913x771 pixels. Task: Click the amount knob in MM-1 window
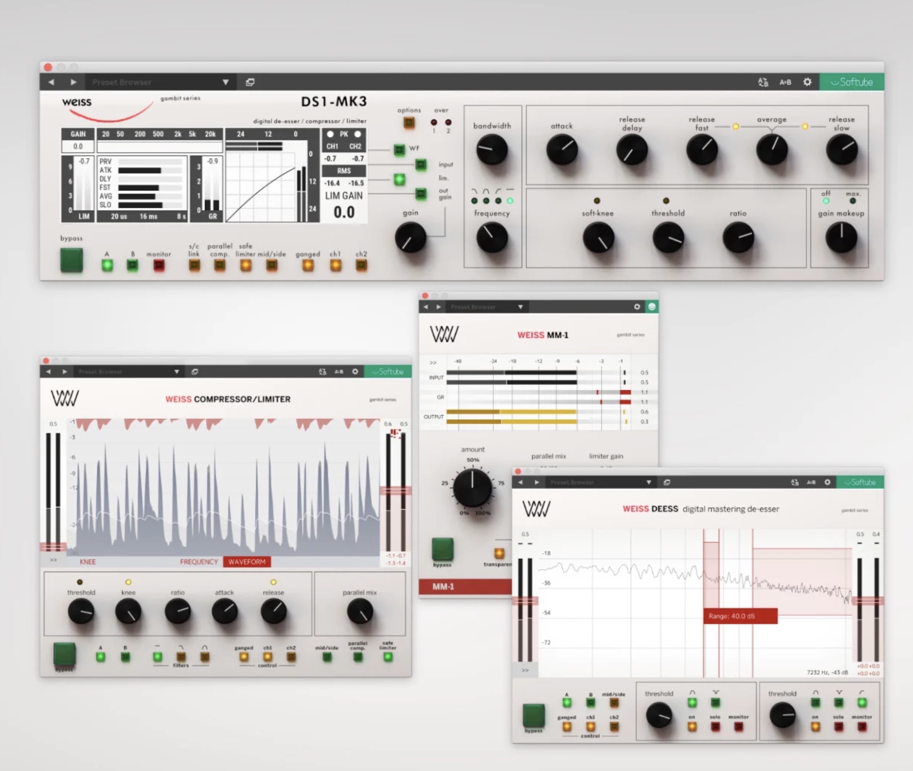click(472, 488)
